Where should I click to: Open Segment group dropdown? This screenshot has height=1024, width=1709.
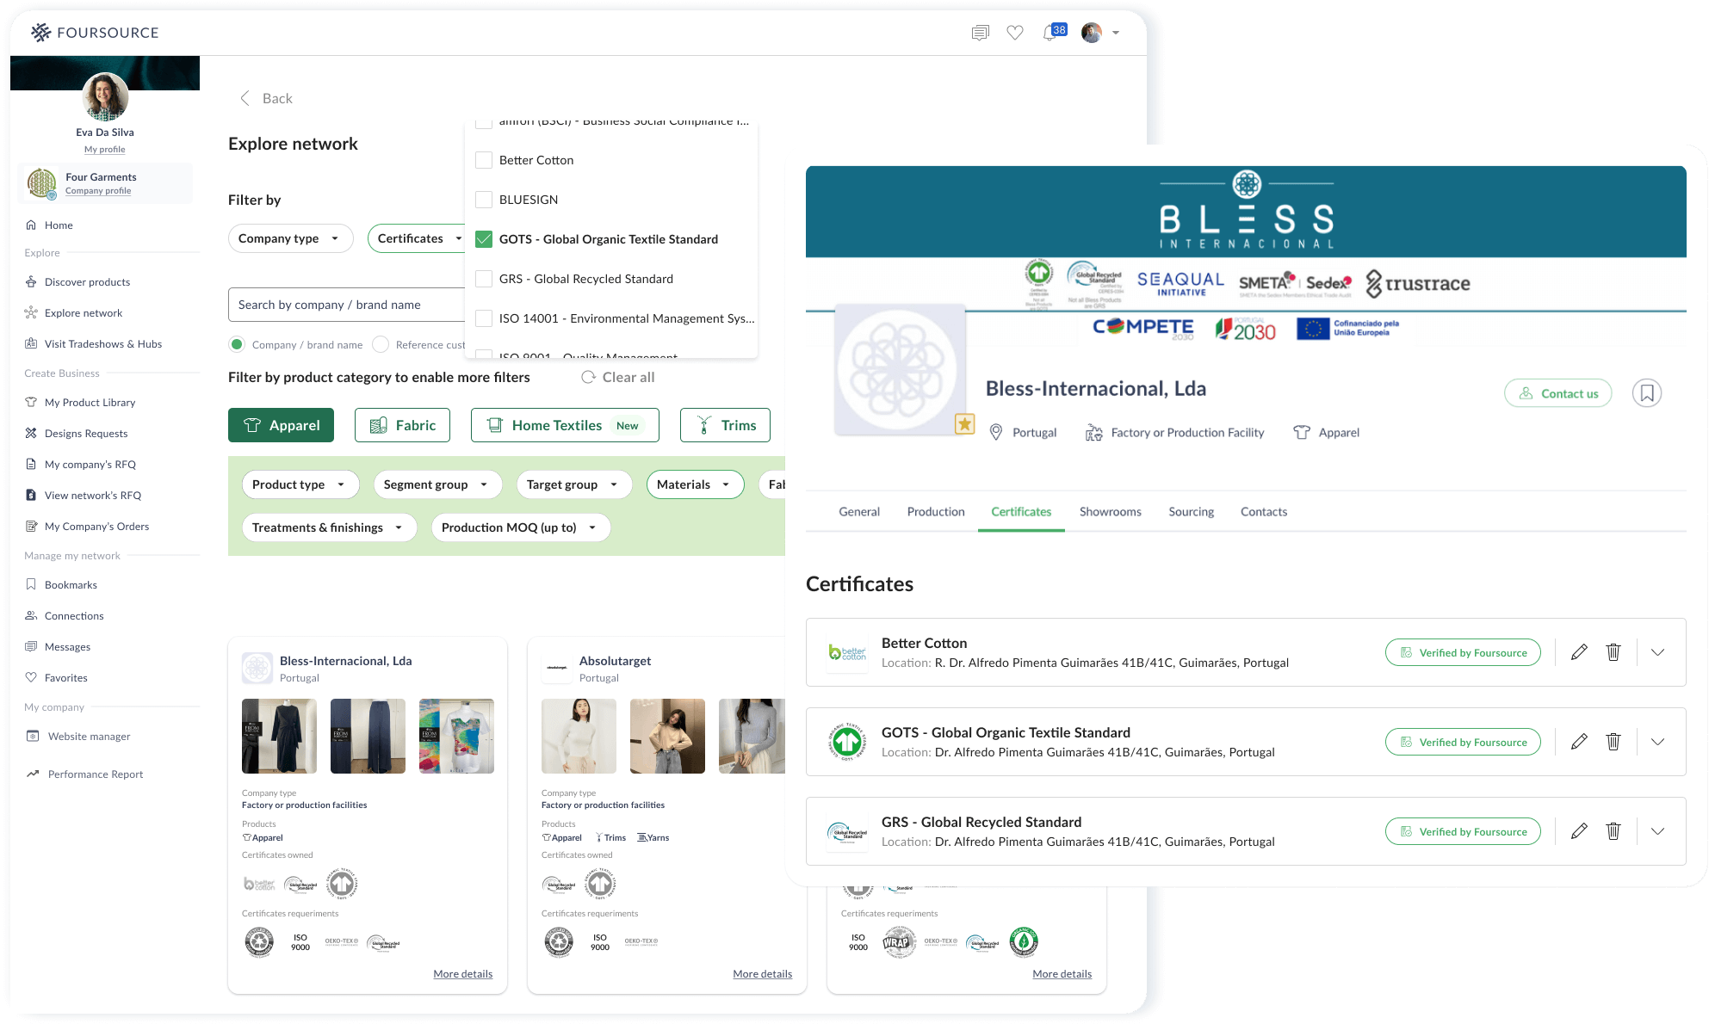coord(437,484)
